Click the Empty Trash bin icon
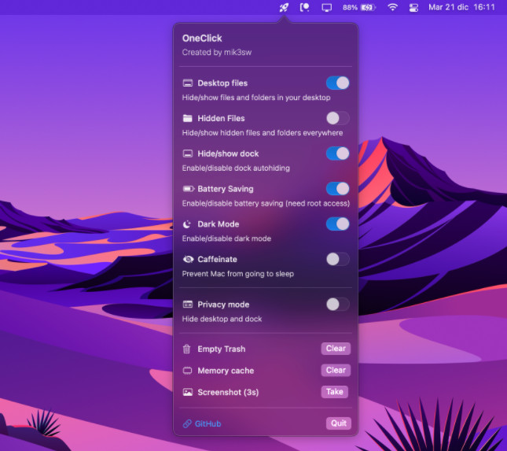The width and height of the screenshot is (507, 451). point(187,349)
